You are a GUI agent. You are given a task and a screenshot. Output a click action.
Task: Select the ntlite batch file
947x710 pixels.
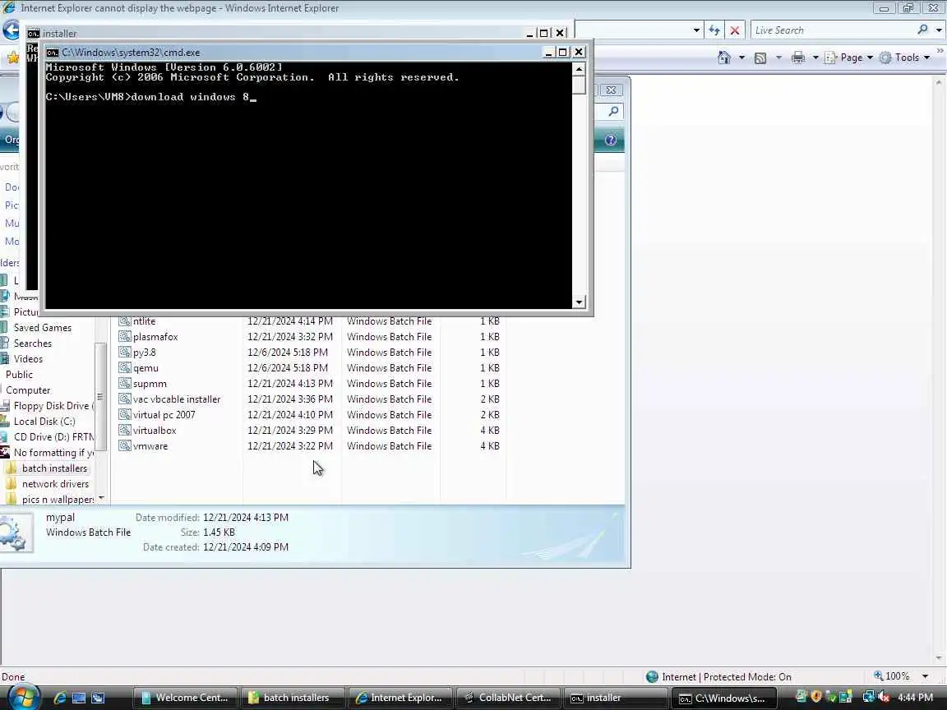coord(145,321)
